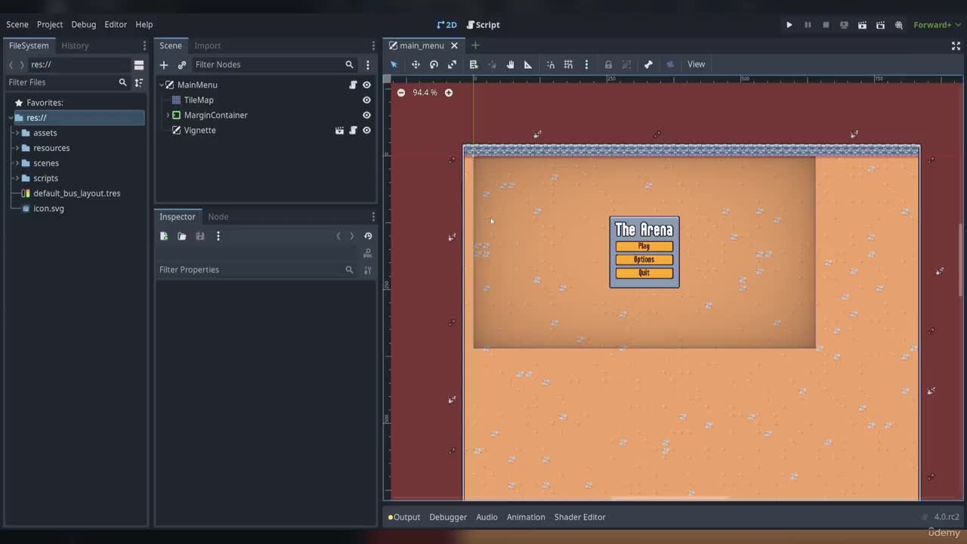
Task: Open the viewport View menu
Action: [x=697, y=64]
